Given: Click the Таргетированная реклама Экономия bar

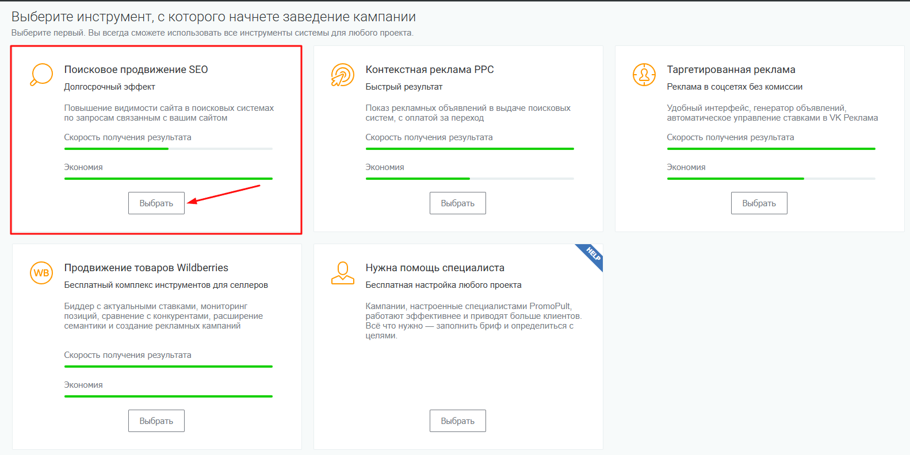Looking at the screenshot, I should click(x=771, y=179).
